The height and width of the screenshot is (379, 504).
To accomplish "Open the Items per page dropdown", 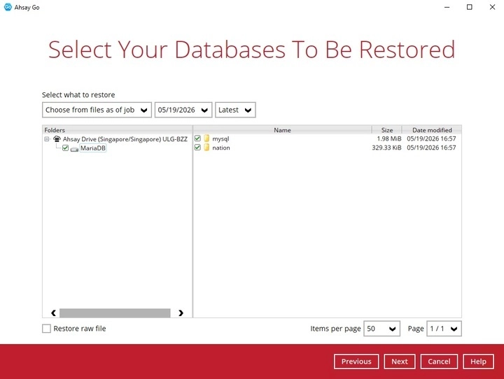I will click(382, 329).
